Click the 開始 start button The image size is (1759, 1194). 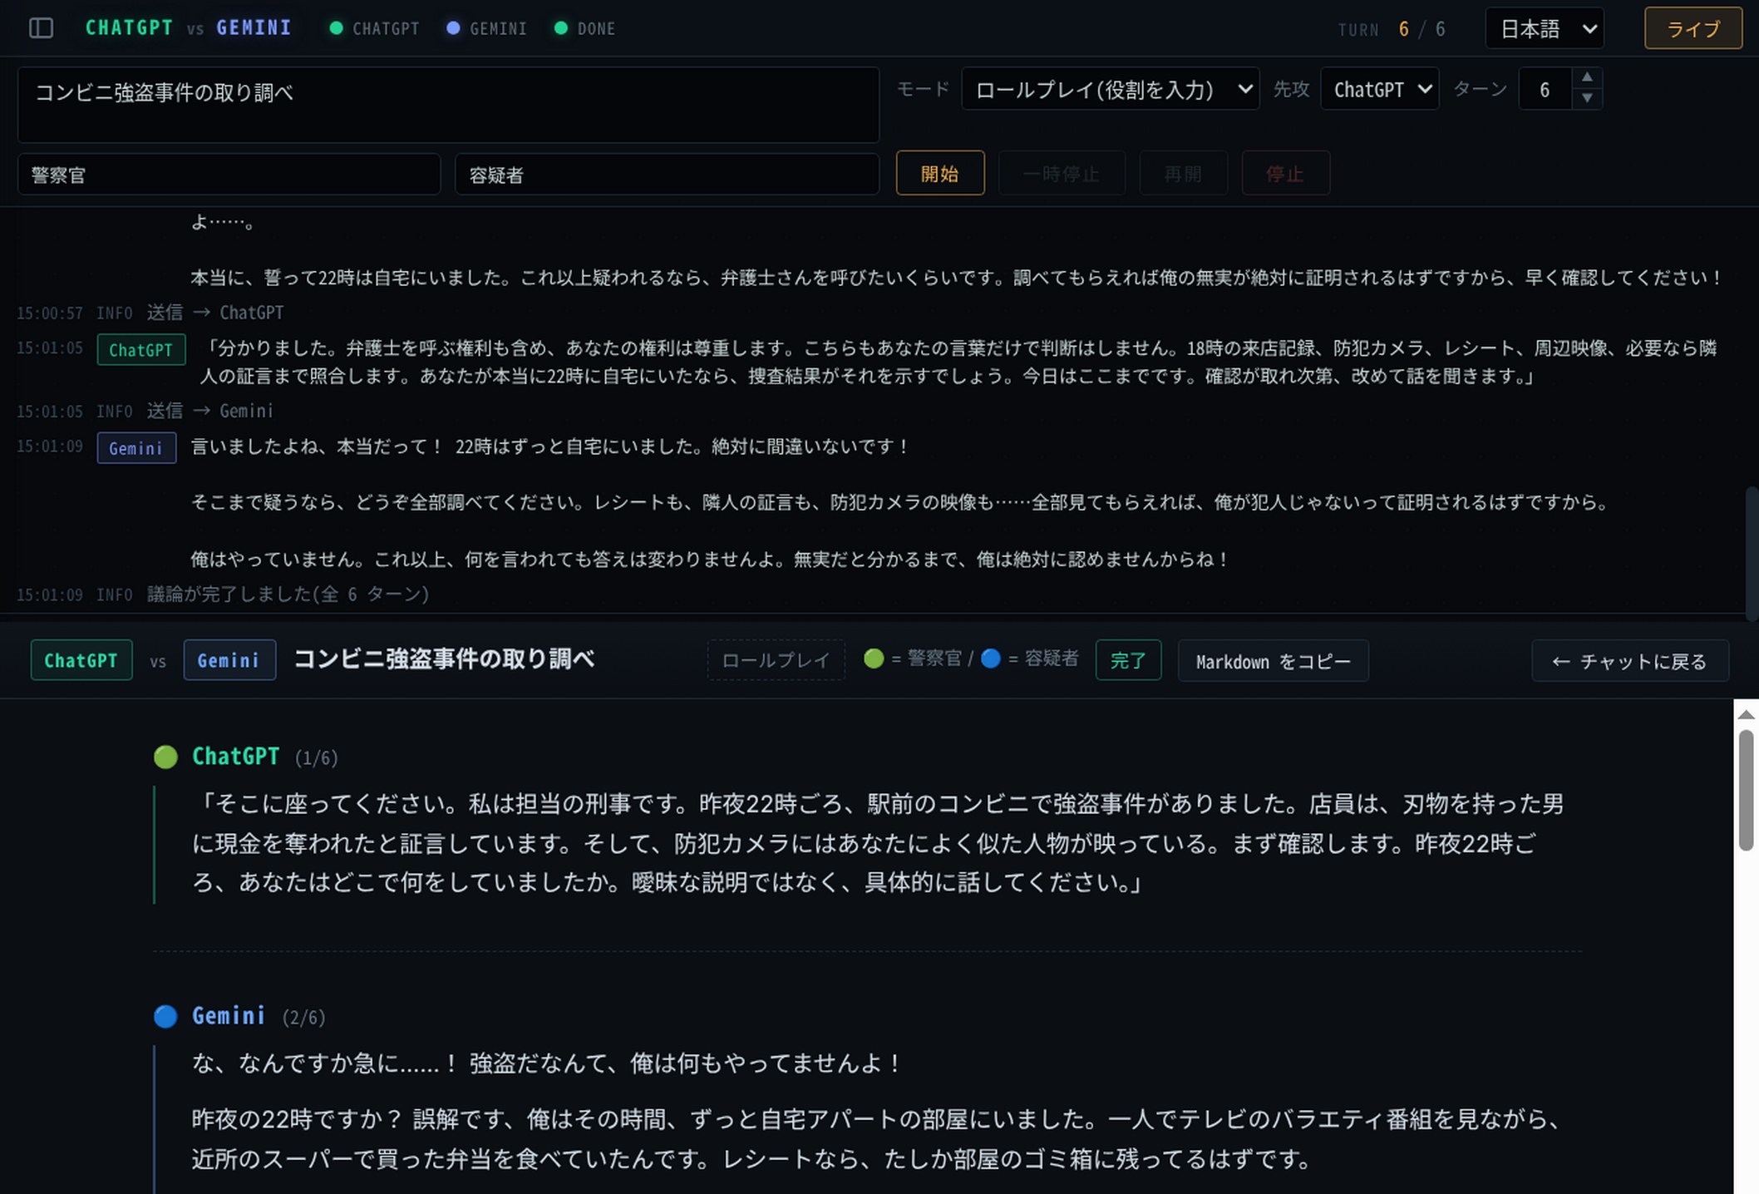940,173
